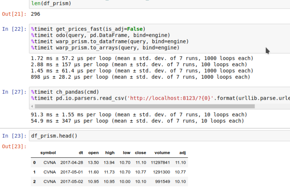
Task: Click the adj column header
Action: click(x=182, y=153)
